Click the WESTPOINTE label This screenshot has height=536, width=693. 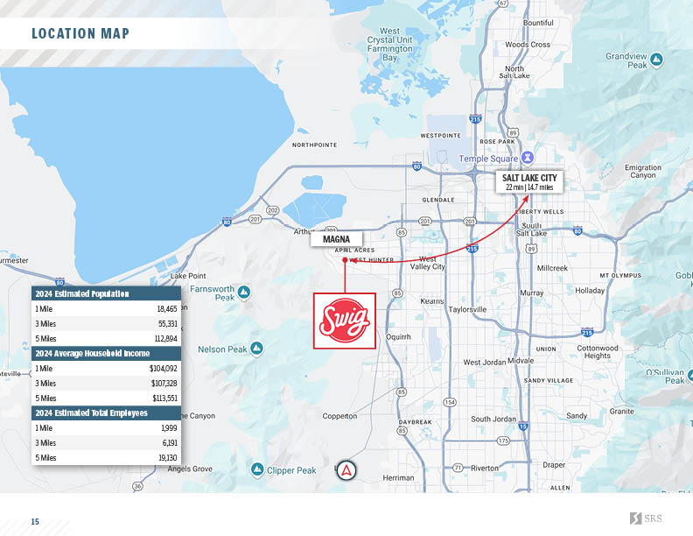pos(441,136)
